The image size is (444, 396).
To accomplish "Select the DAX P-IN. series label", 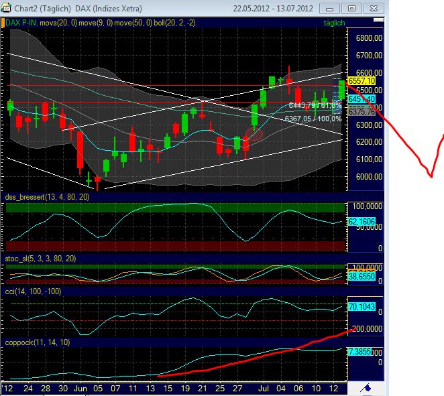I will coord(21,23).
